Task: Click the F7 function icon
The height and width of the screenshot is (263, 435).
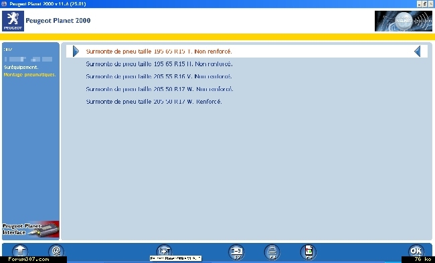Action: [x=236, y=252]
